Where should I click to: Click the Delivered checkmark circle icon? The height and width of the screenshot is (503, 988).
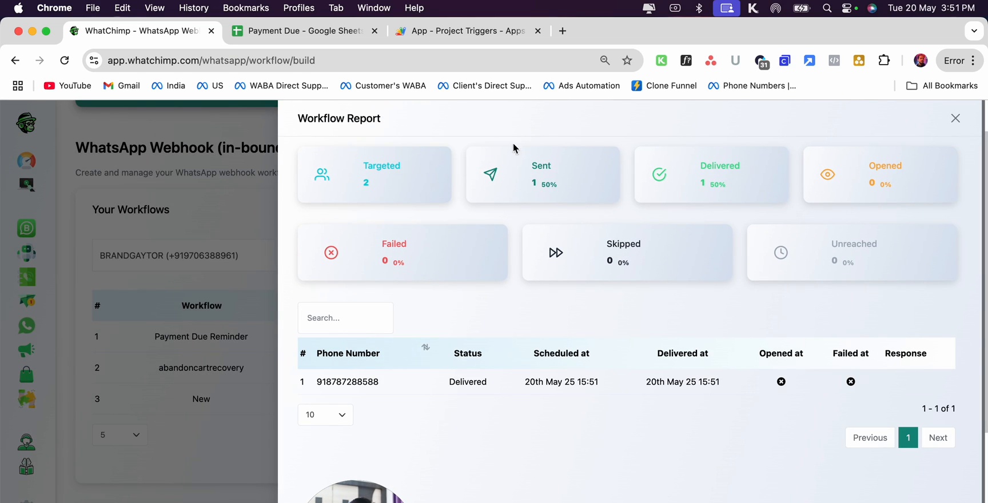(659, 174)
